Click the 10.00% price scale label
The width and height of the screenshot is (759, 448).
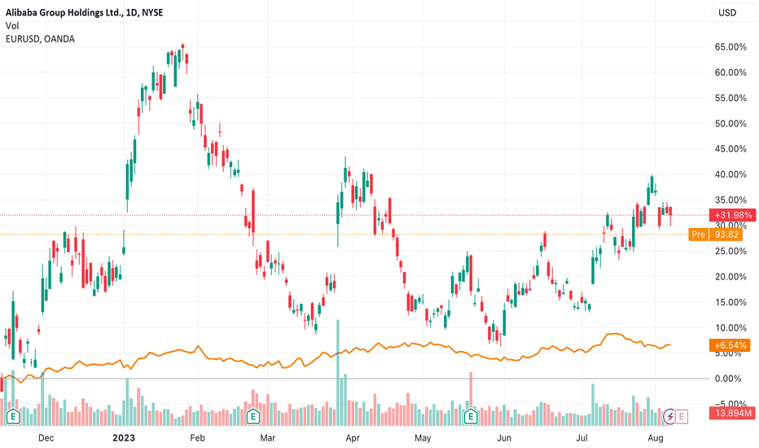click(x=730, y=328)
